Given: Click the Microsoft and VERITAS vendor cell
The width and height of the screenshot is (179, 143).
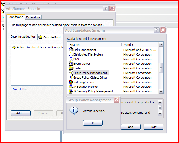Looking at the screenshot, I should click(140, 50).
